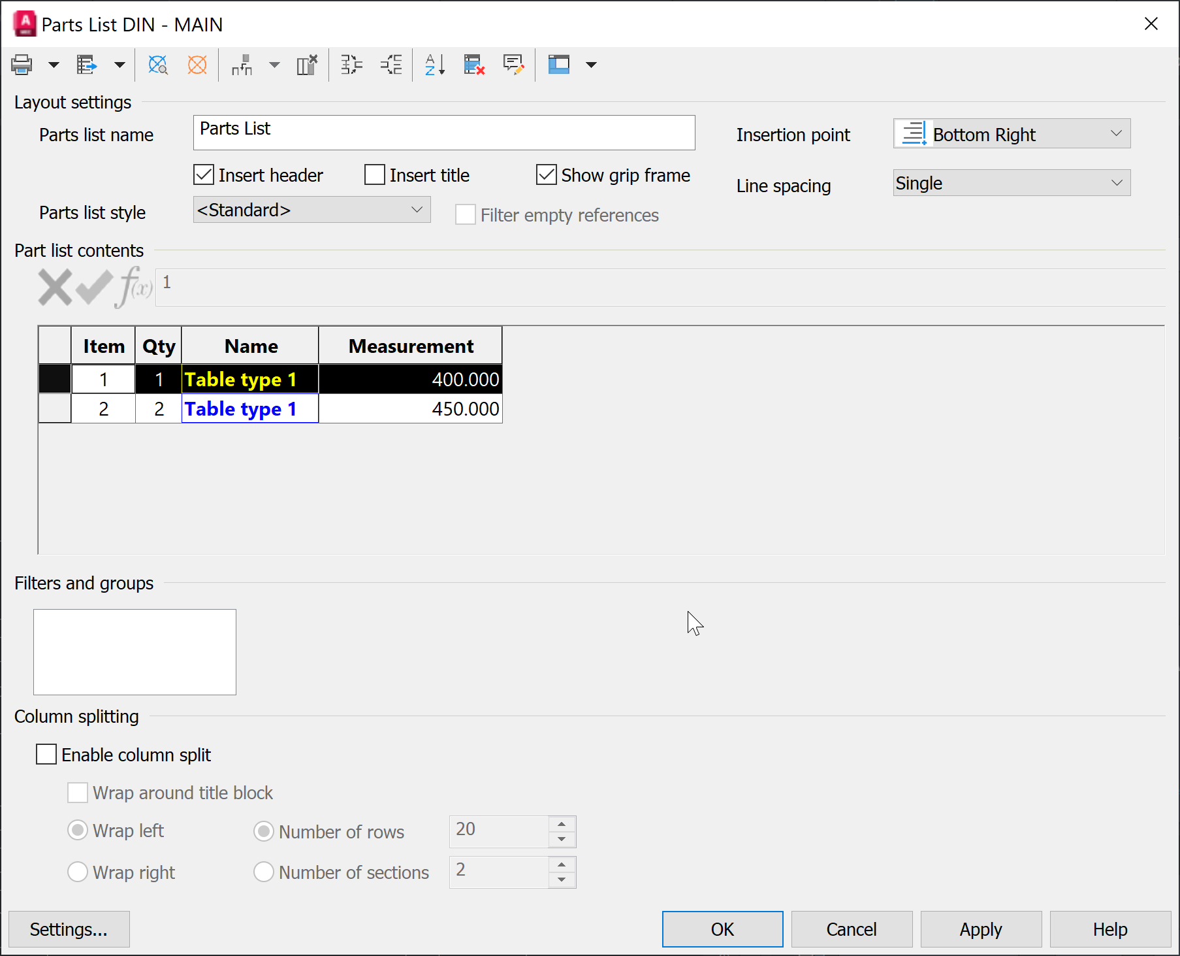The width and height of the screenshot is (1180, 956).
Task: Select the Wrap right option
Action: (77, 872)
